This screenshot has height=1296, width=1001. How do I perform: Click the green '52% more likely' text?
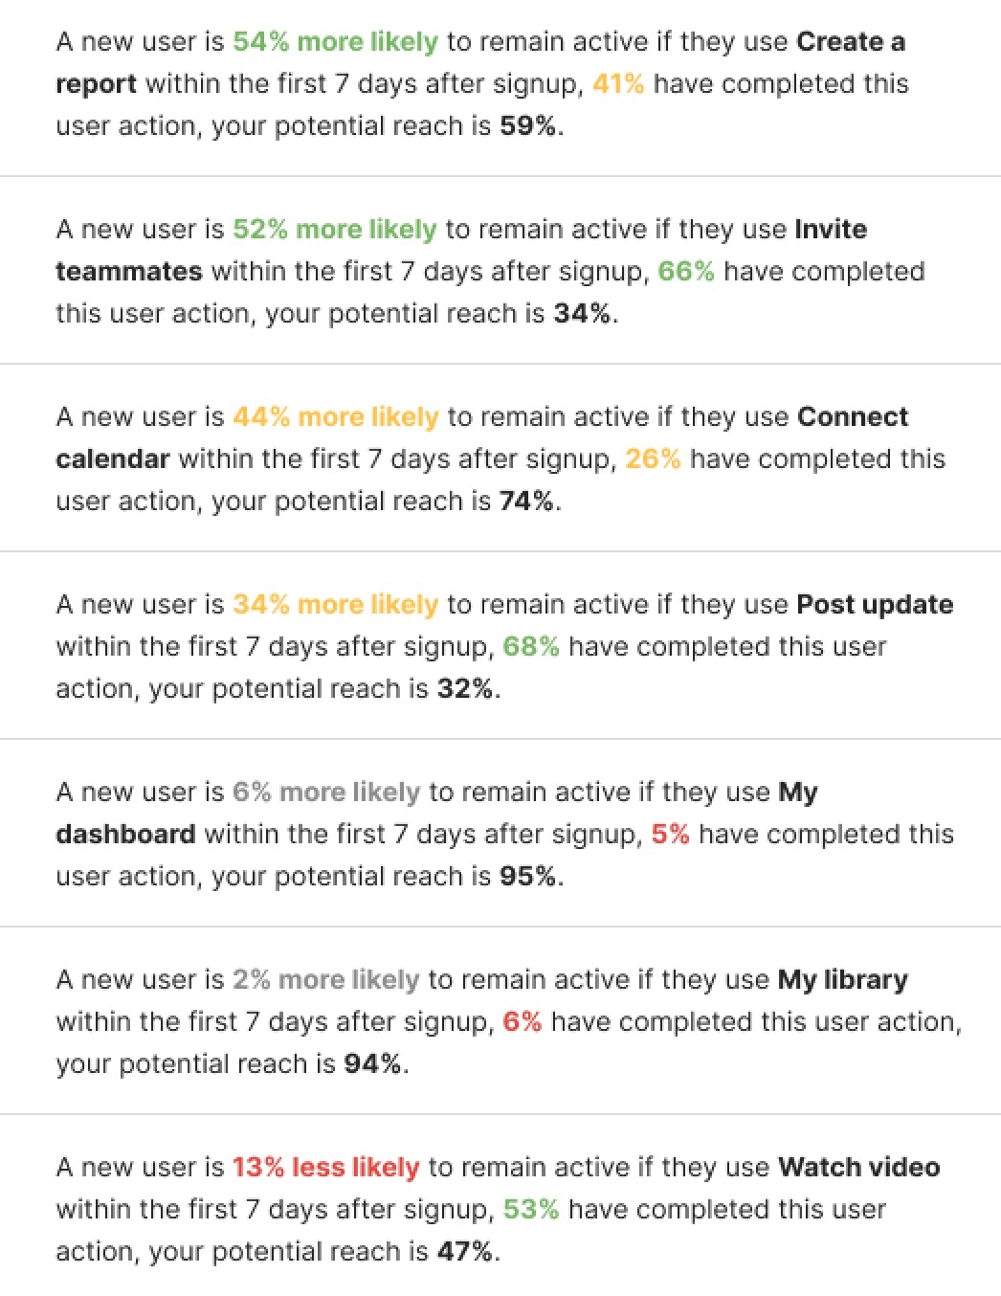(334, 230)
